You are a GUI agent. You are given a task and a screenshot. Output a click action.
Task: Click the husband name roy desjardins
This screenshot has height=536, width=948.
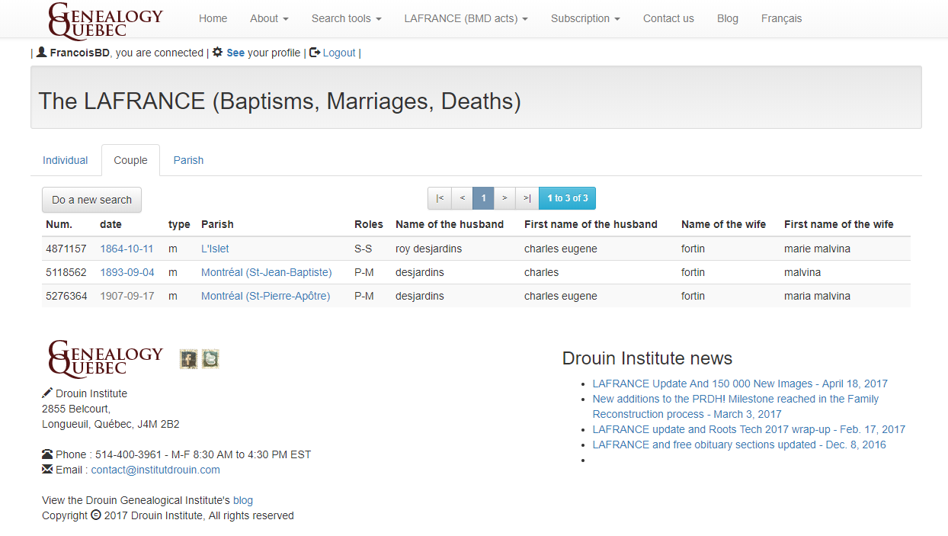428,249
